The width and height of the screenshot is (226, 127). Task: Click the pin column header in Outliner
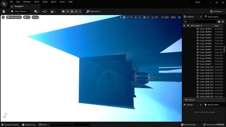pos(188,26)
